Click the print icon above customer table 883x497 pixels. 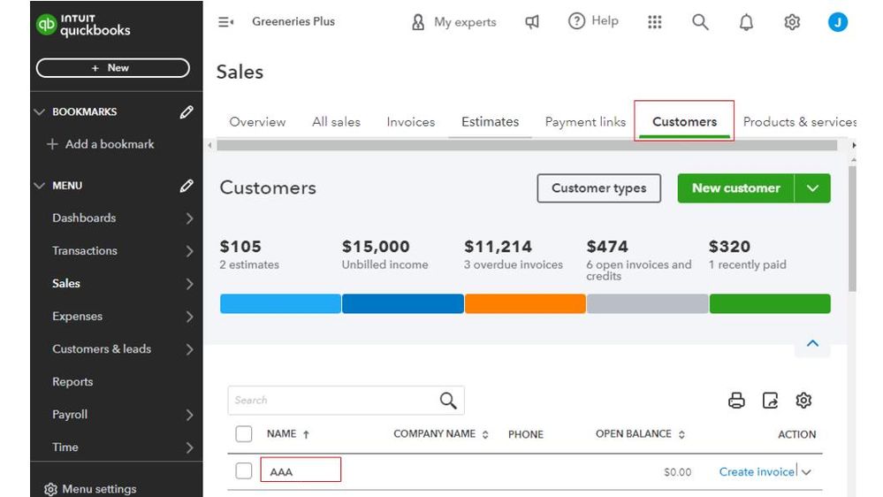pos(736,401)
